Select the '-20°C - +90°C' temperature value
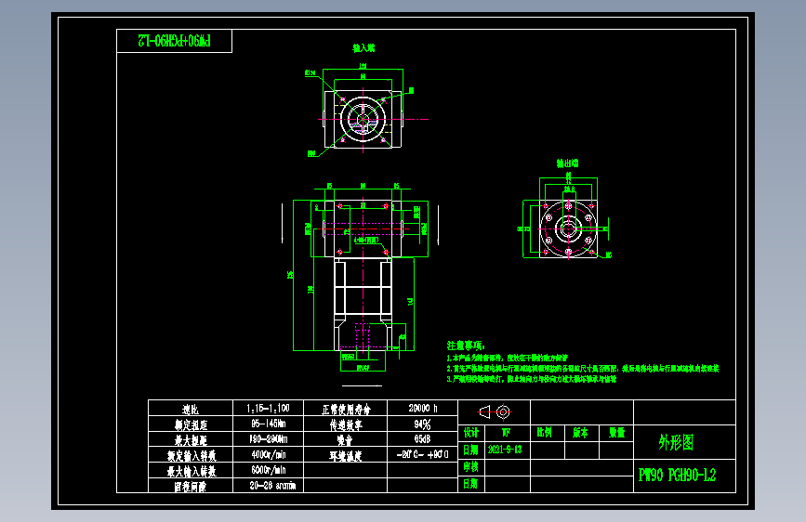This screenshot has width=806, height=522. pos(423,455)
